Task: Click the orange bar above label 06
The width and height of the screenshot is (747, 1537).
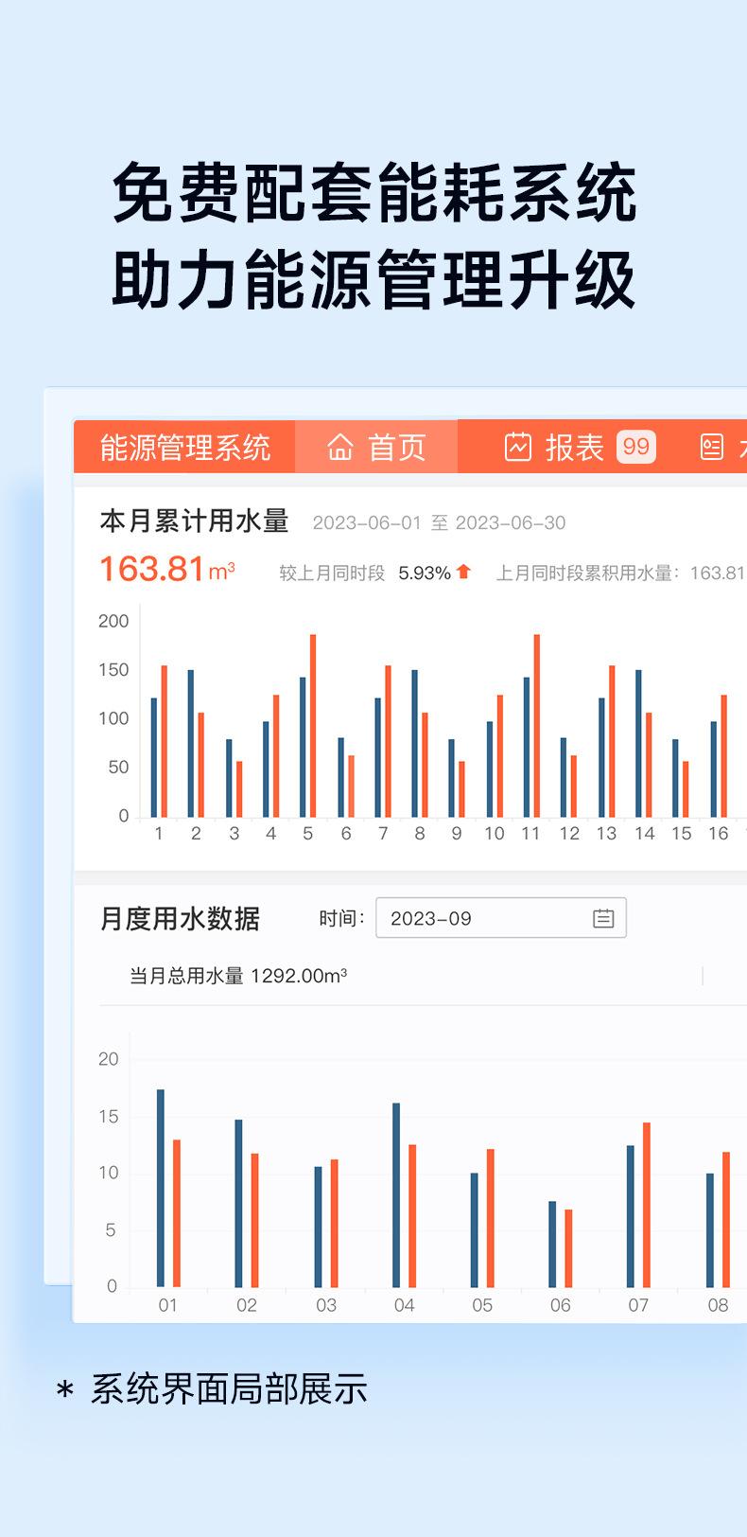Action: (x=568, y=1247)
